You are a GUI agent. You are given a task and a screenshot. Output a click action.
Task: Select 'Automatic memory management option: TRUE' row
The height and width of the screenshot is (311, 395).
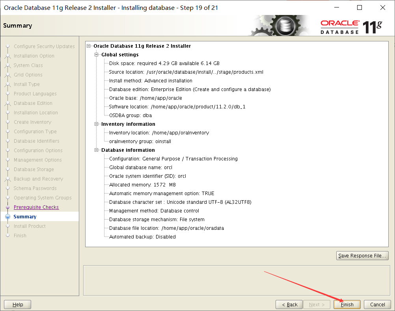tap(162, 194)
